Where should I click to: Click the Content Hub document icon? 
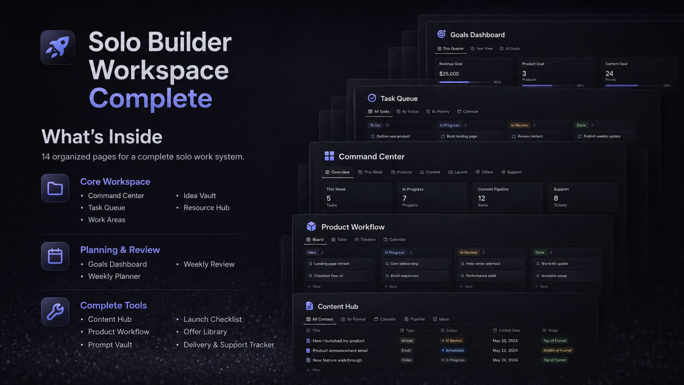[309, 306]
